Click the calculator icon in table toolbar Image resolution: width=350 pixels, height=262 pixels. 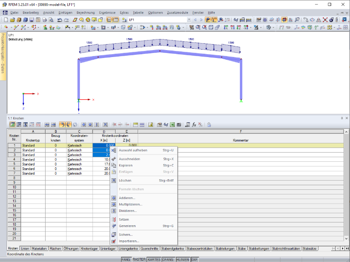tap(179, 125)
